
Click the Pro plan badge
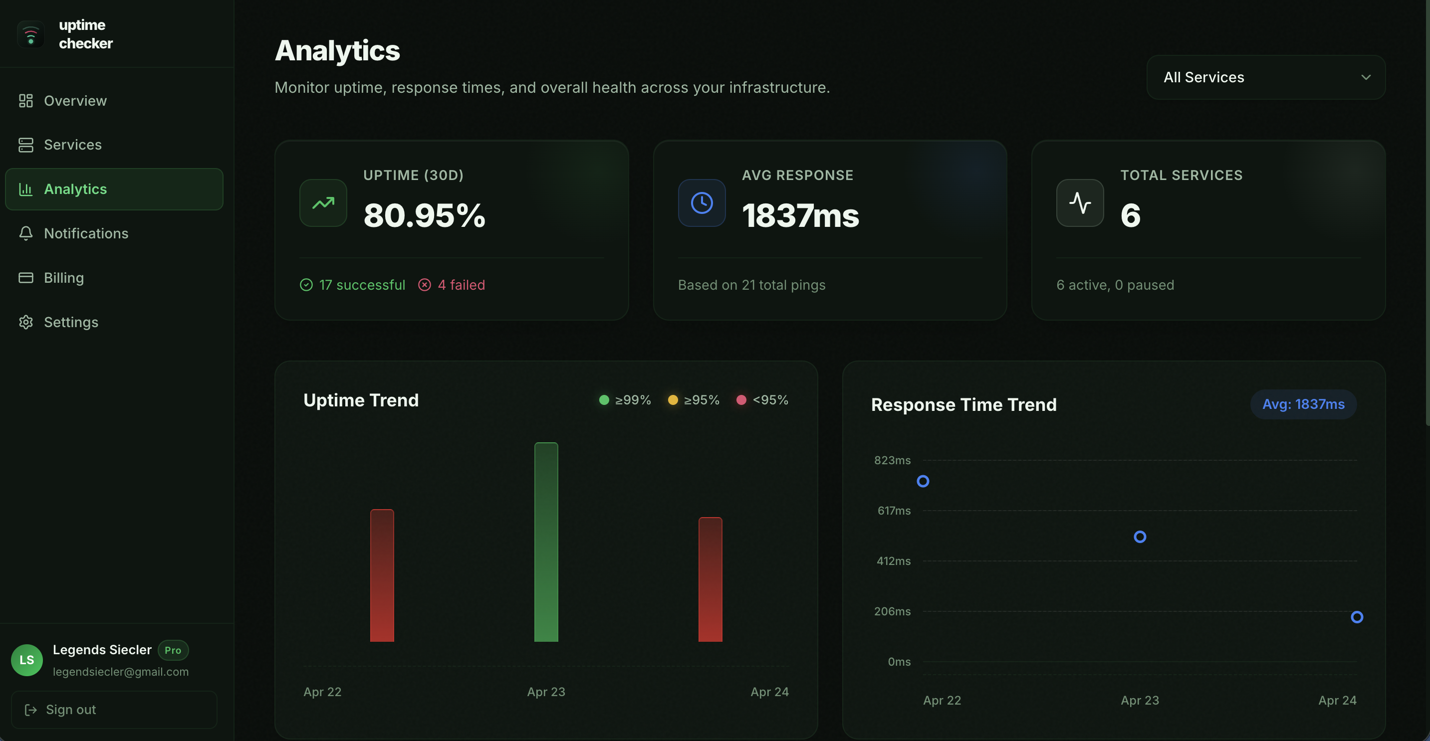173,651
